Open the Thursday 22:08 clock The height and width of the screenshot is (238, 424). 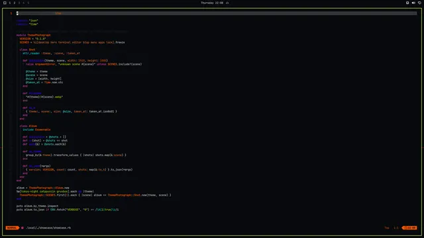(212, 3)
